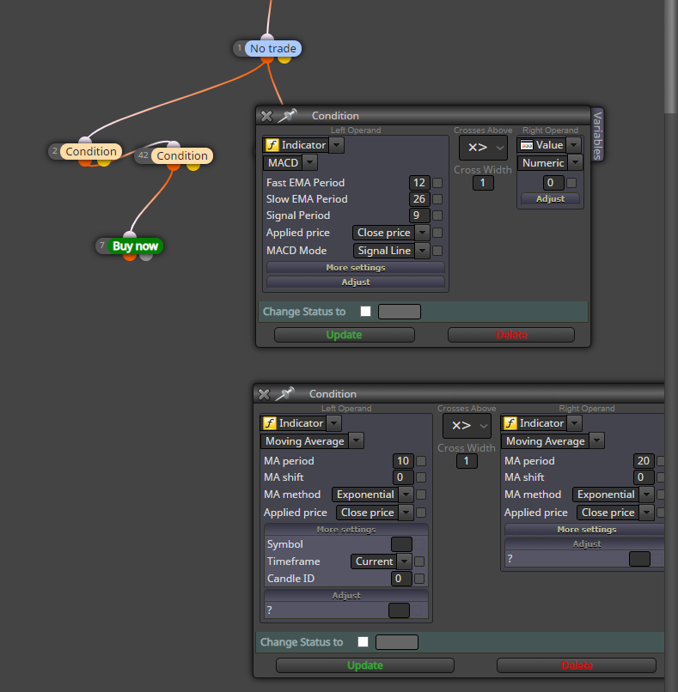Open the MACD indicator dropdown

click(x=309, y=163)
